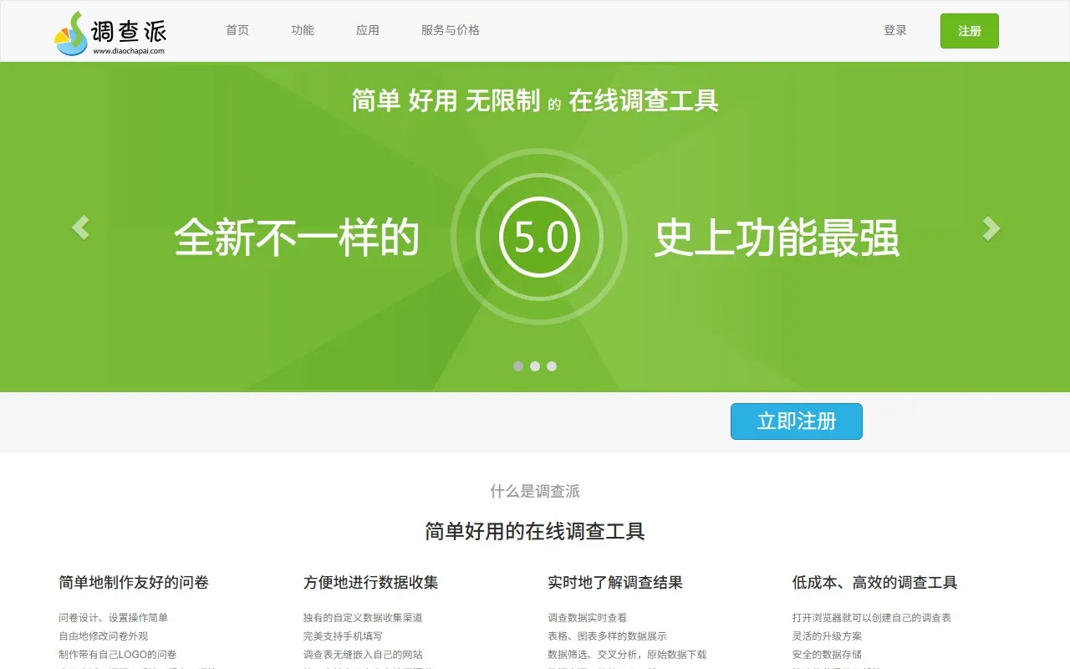1070x669 pixels.
Task: Open the 功能 navigation menu
Action: coord(303,30)
